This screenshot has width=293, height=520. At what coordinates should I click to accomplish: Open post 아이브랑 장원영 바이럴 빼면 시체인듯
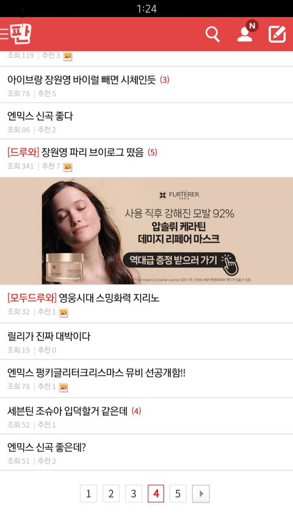(x=146, y=85)
